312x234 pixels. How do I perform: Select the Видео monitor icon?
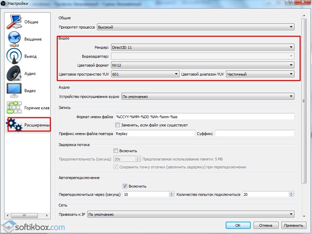coord(14,91)
